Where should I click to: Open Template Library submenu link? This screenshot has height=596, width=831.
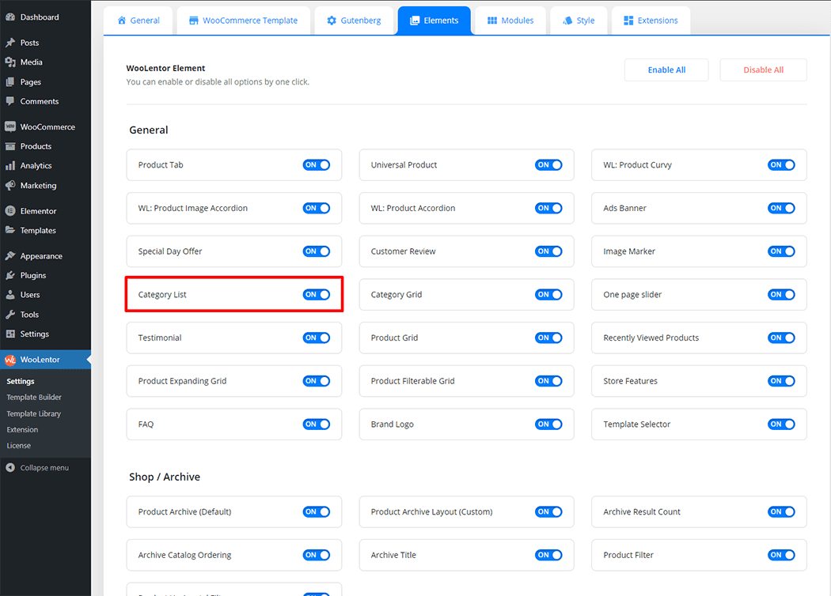(x=33, y=413)
